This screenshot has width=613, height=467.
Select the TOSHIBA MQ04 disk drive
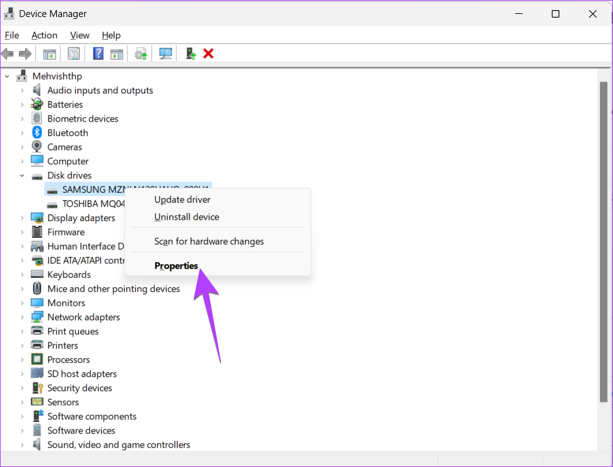[x=93, y=204]
